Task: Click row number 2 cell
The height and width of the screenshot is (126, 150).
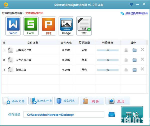Action: coord(4,60)
